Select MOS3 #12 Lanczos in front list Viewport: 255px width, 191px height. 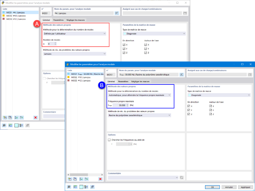click(85, 80)
